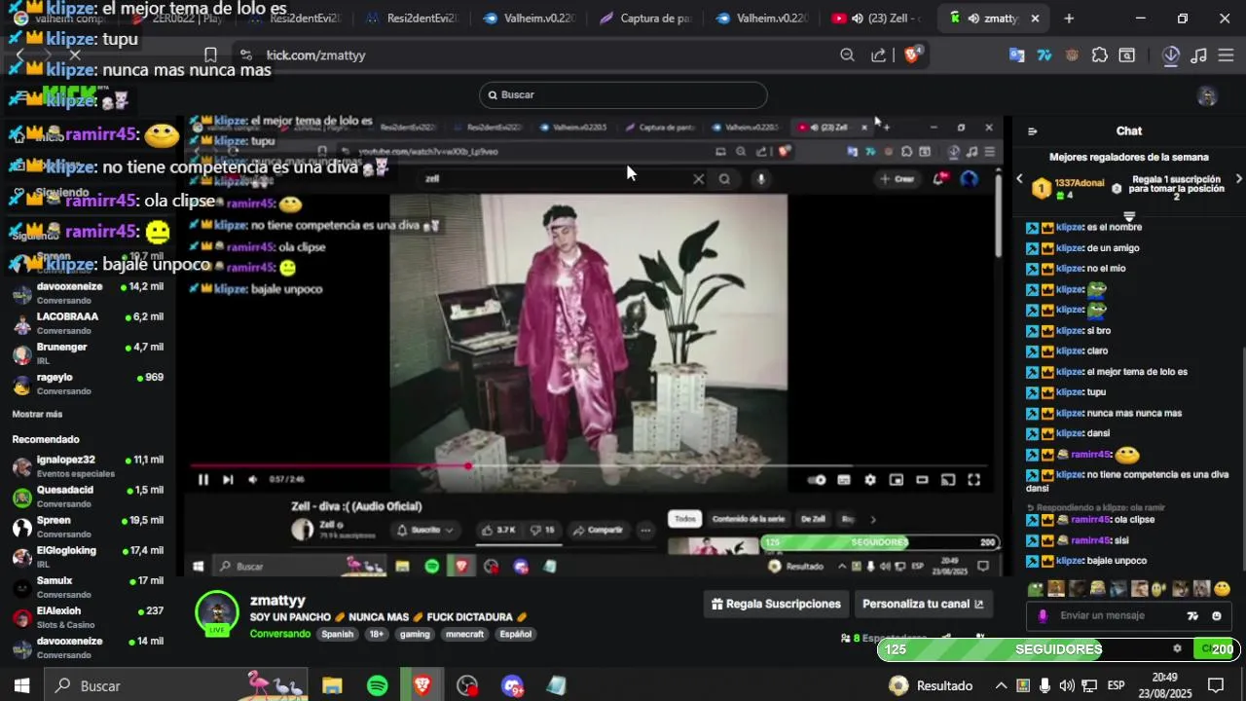This screenshot has height=701, width=1246.
Task: Toggle subtitles in the YouTube player
Action: coord(844,479)
